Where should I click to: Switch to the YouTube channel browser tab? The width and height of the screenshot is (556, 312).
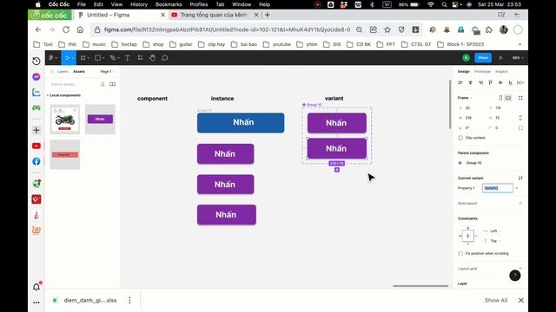point(215,15)
